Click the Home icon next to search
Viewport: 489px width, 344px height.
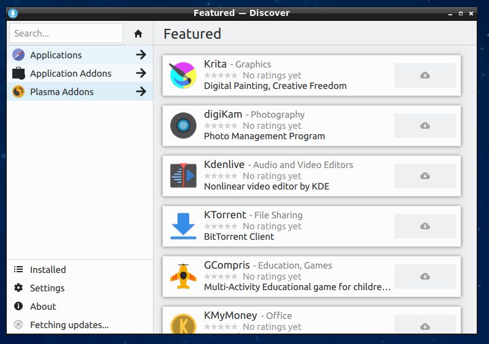138,34
